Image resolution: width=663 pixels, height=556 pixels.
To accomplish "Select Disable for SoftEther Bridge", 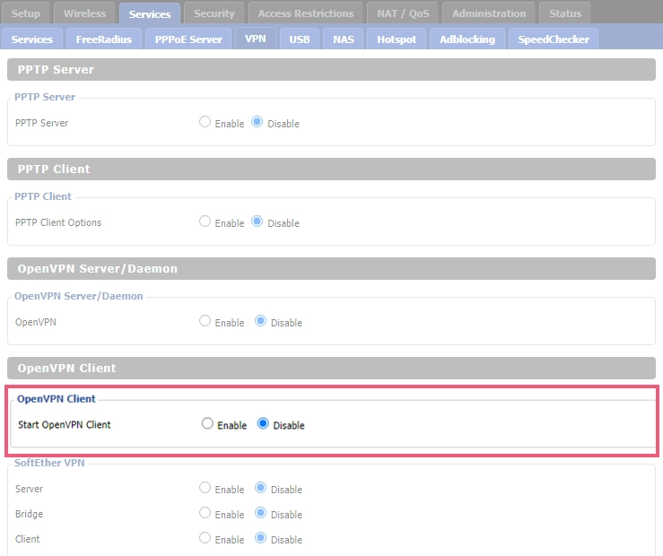I will [x=260, y=512].
